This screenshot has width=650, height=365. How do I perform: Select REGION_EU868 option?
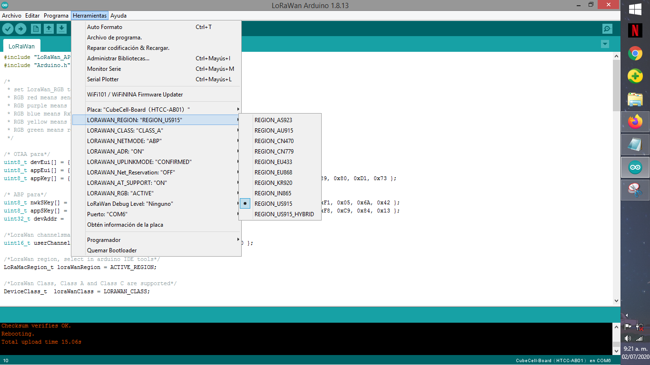(x=280, y=173)
